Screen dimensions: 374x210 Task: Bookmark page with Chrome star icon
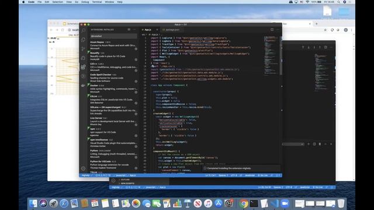pos(325,30)
